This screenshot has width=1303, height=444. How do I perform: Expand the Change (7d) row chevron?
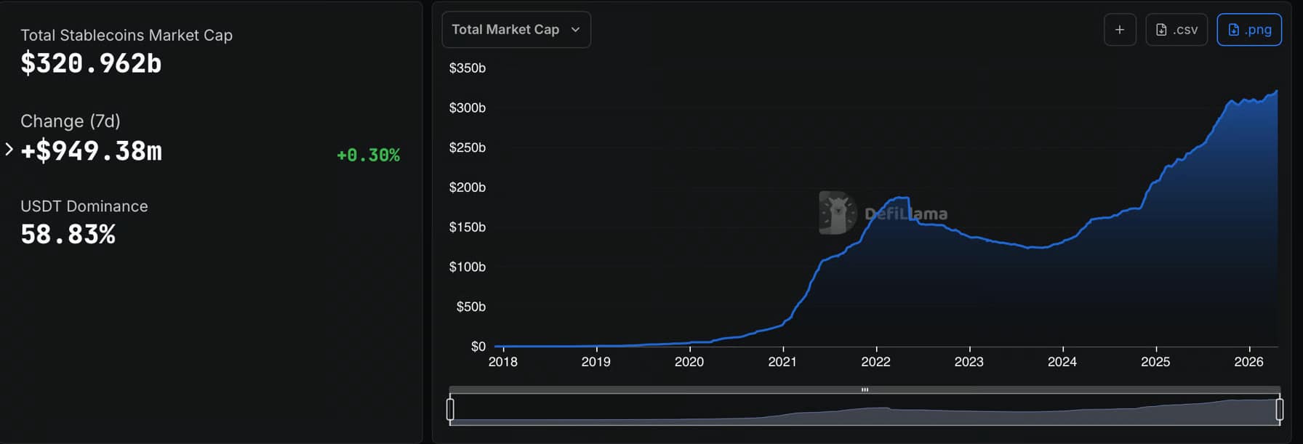(x=9, y=150)
